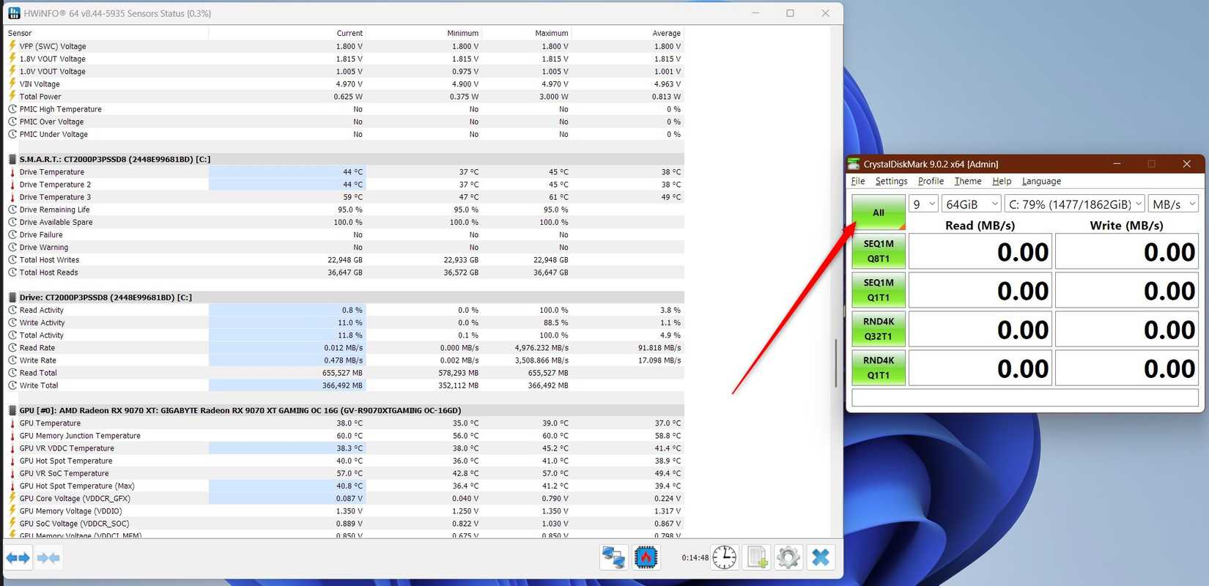Image resolution: width=1209 pixels, height=586 pixels.
Task: Click the HWiNFO sensor list vertical scrollbar
Action: pos(836,363)
